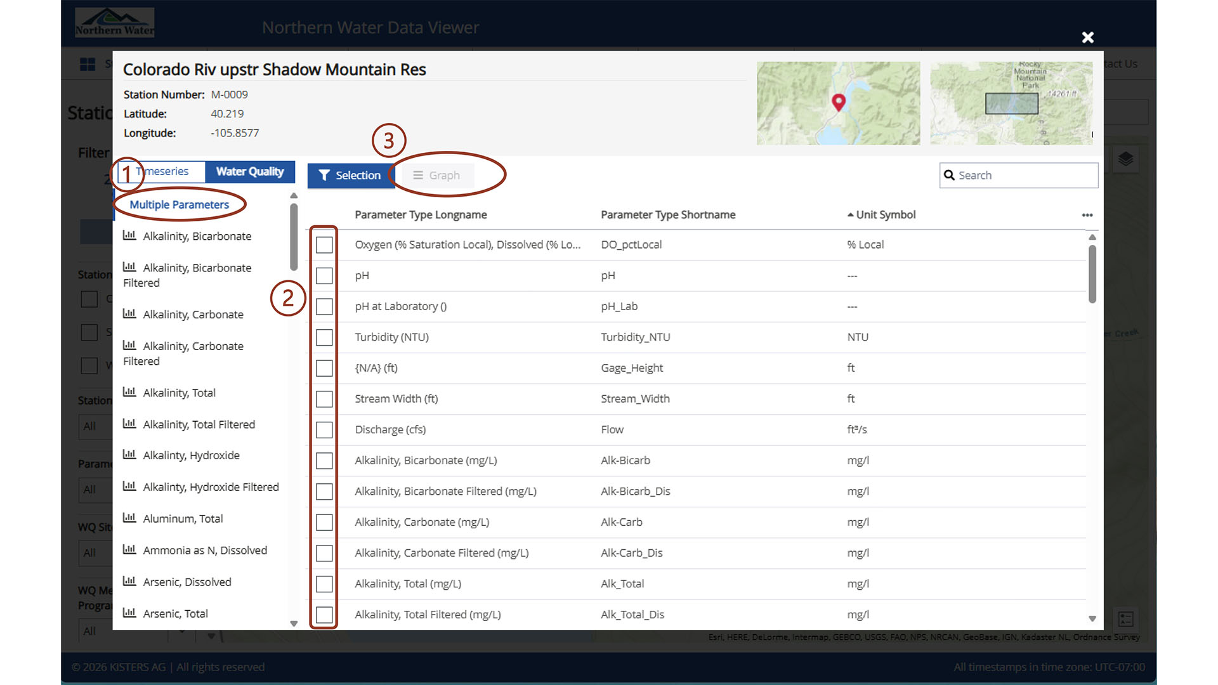The width and height of the screenshot is (1218, 685).
Task: Click the Alk-Bicarb_Dis shortname cell
Action: [x=636, y=492]
